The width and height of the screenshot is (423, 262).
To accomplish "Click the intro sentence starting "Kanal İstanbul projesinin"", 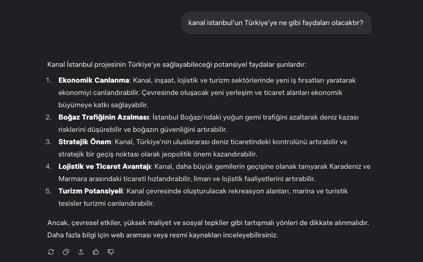I will coord(177,65).
